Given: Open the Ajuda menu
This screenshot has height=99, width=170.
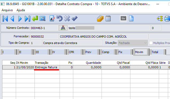Looking at the screenshot, I should tap(21, 10).
